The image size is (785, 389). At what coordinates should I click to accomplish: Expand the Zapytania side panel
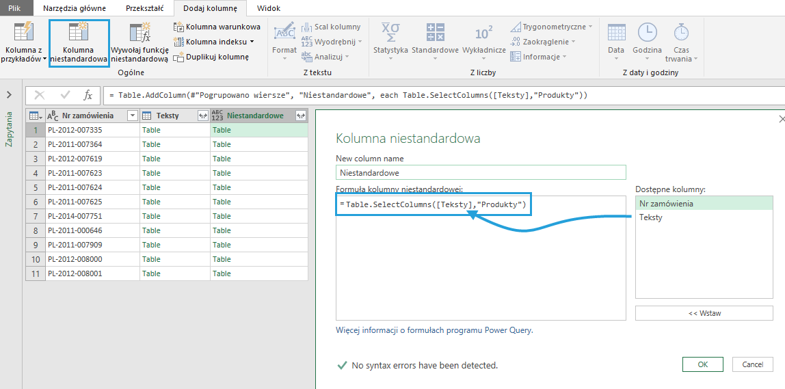pos(10,94)
